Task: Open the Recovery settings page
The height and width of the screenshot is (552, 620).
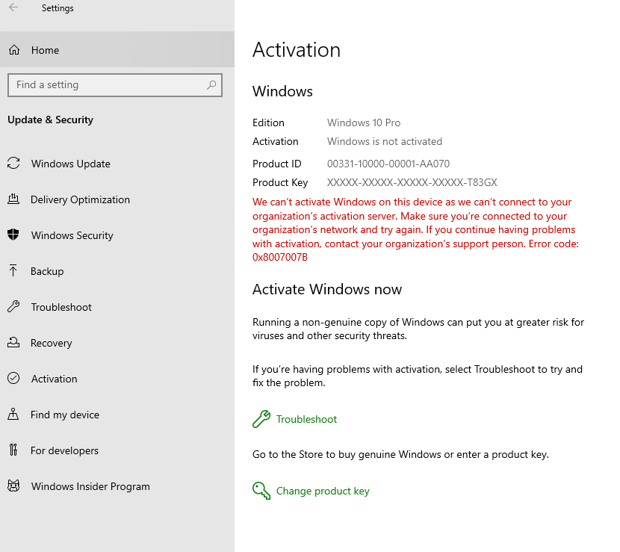Action: point(117,343)
